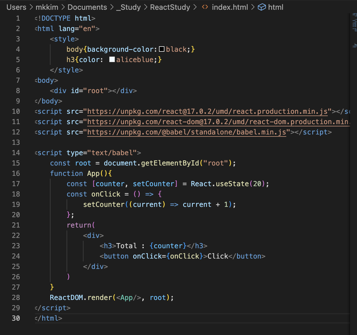
Task: Select the ReactStudy breadcrumb folder
Action: coord(170,7)
